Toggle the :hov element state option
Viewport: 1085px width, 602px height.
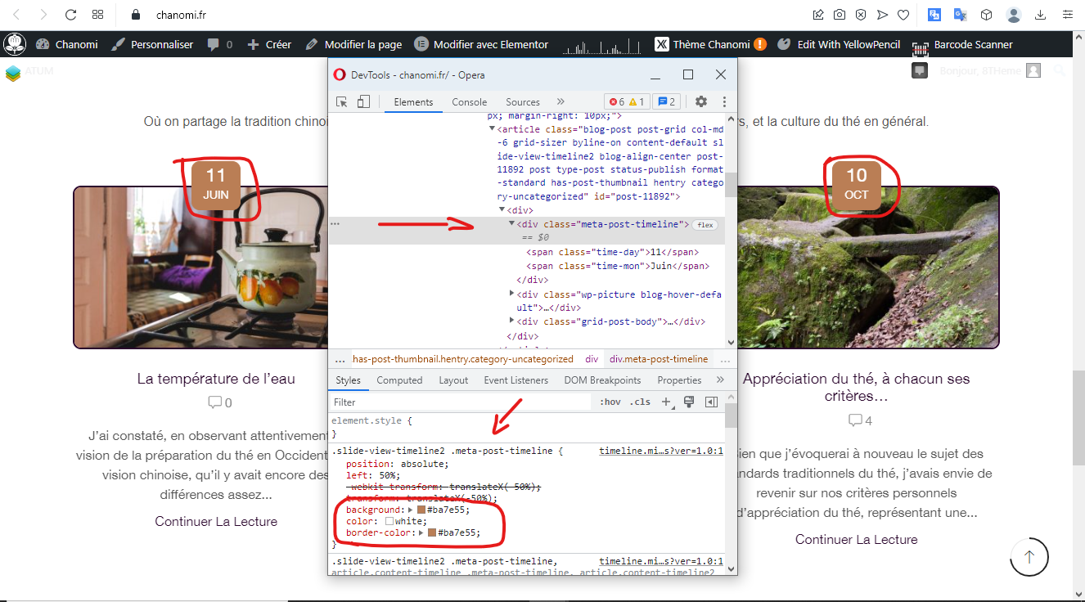tap(610, 402)
